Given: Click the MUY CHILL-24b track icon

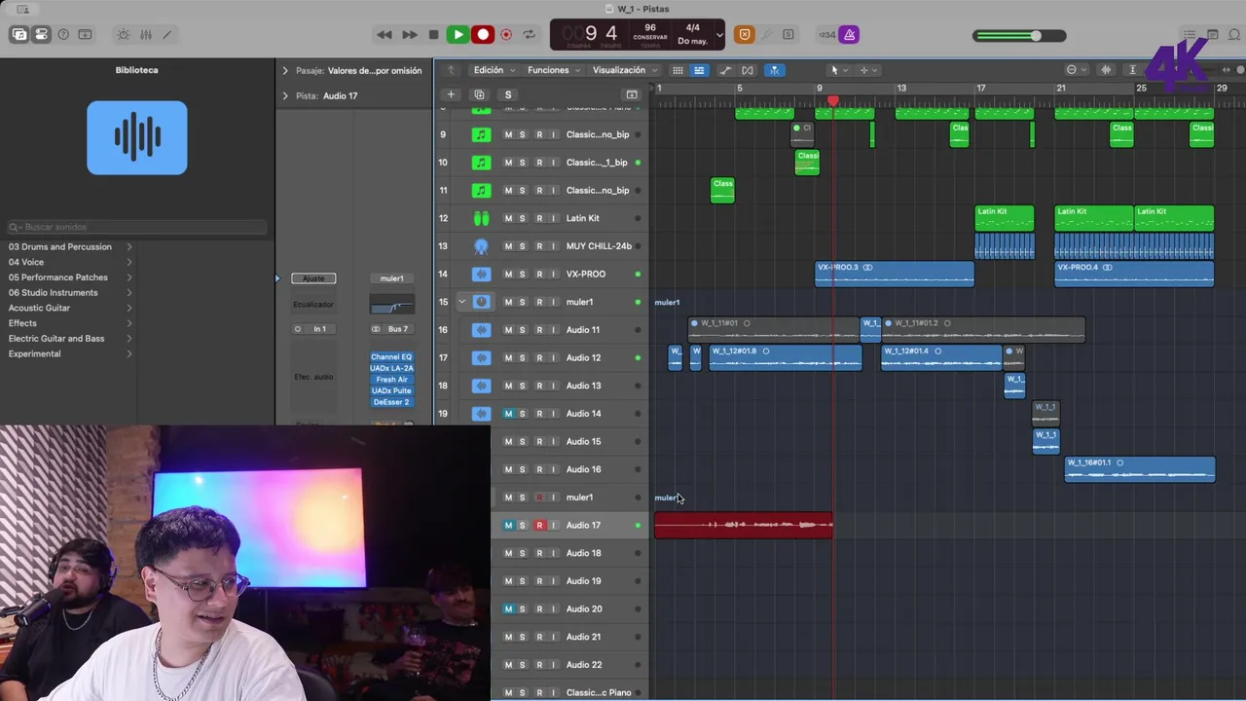Looking at the screenshot, I should (x=481, y=246).
